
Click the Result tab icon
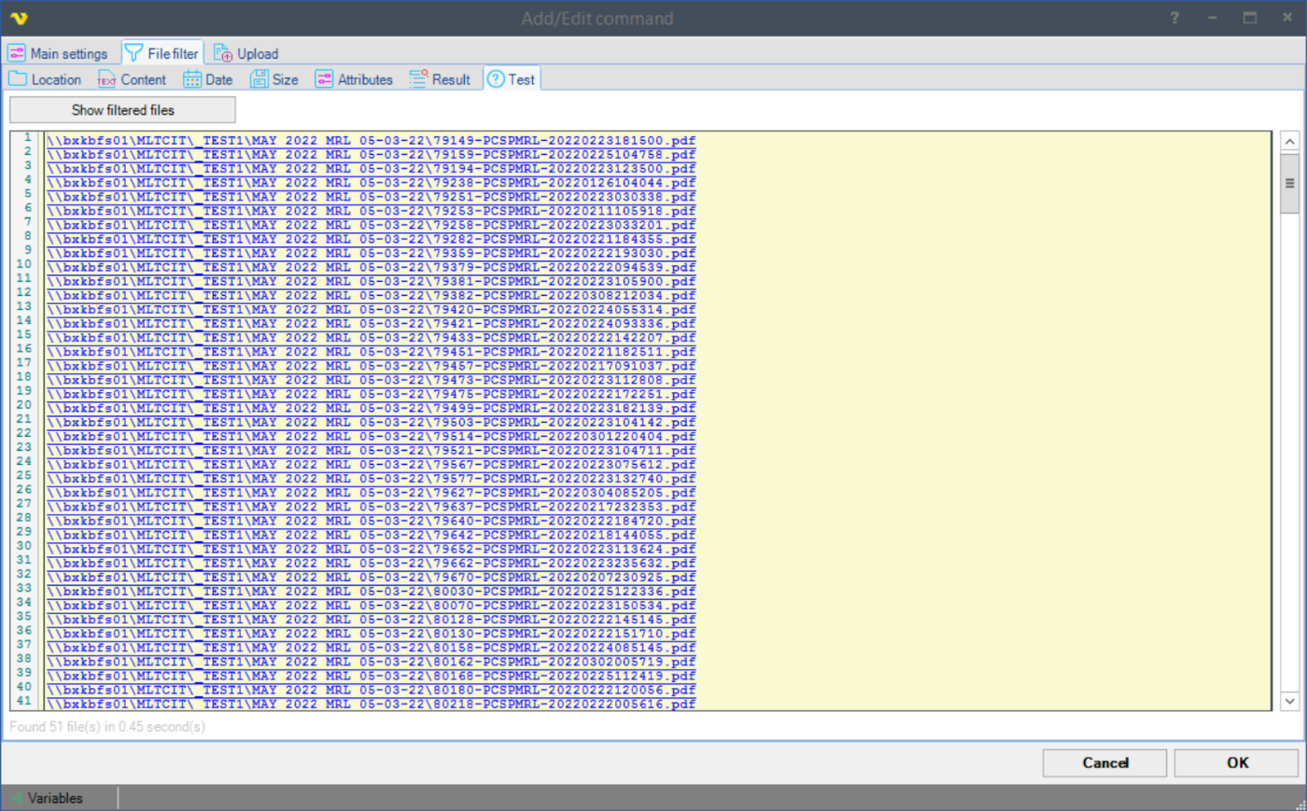click(x=418, y=79)
